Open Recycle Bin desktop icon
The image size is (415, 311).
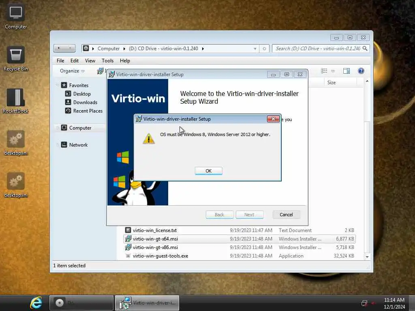point(16,59)
